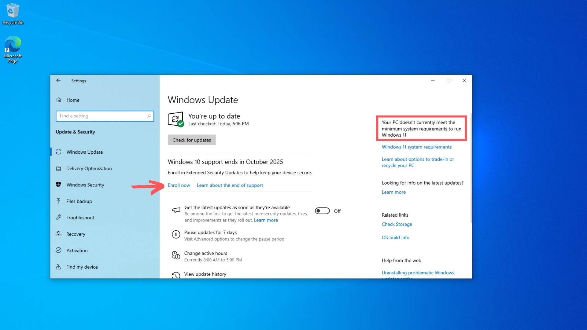This screenshot has height=330, width=587.
Task: Click the Find a setting search box
Action: (x=105, y=116)
